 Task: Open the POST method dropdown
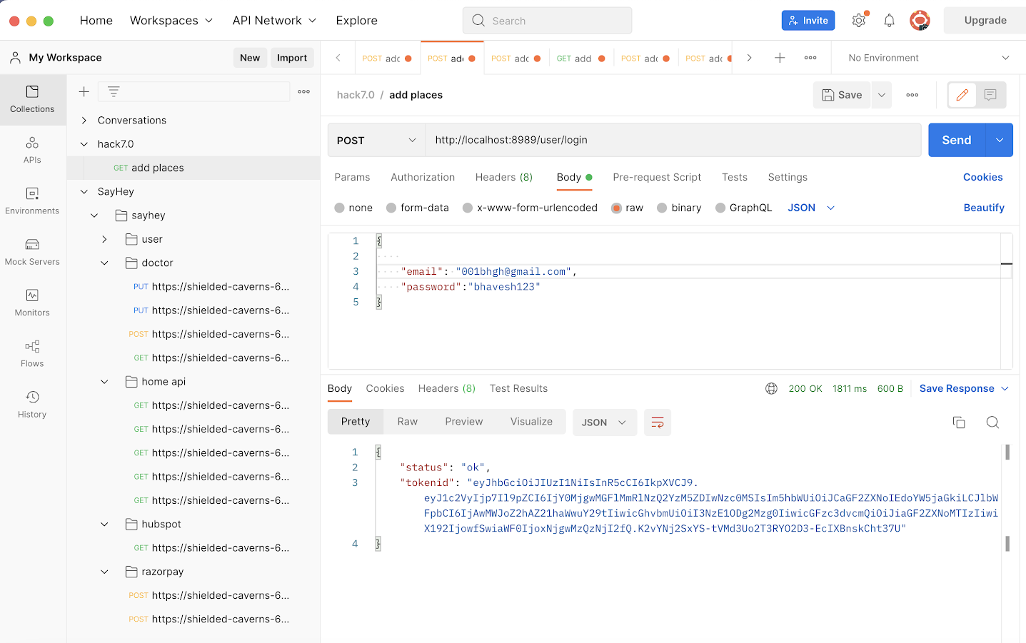pyautogui.click(x=376, y=140)
